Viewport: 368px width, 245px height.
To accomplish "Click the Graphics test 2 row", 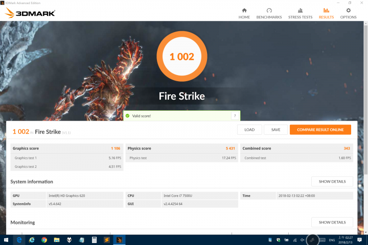I will coord(67,167).
